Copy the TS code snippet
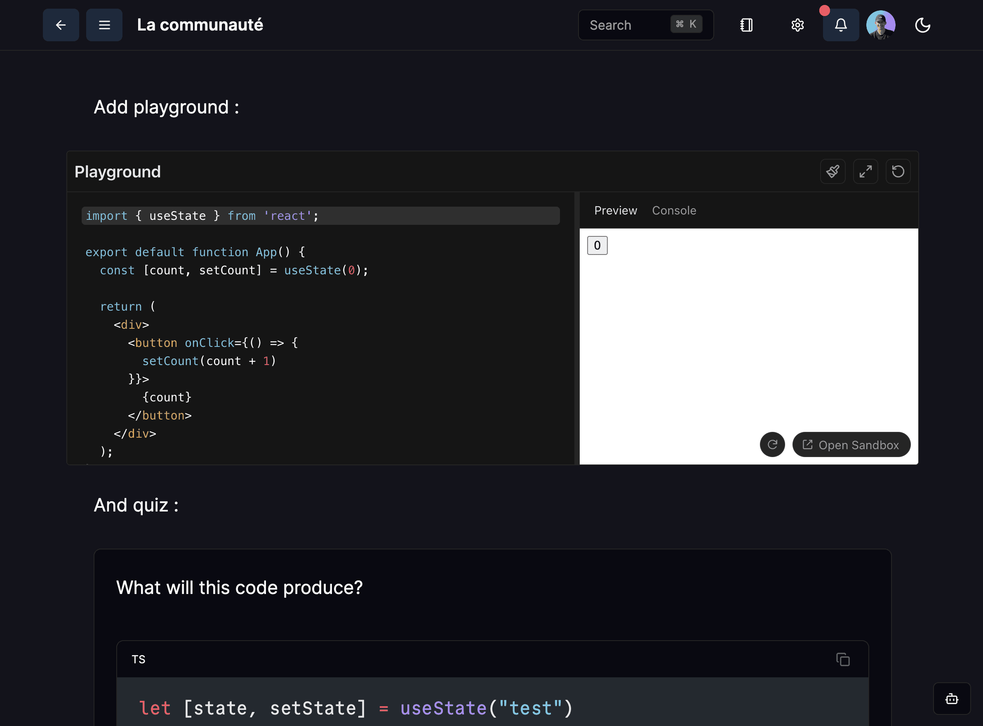 click(842, 659)
